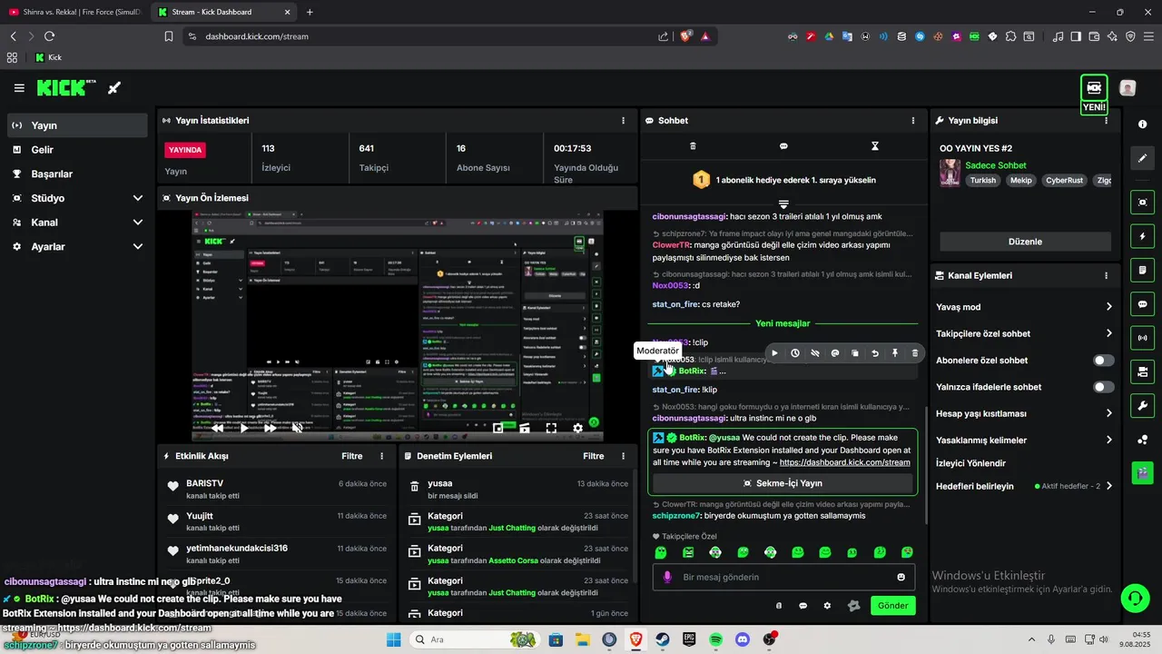Click the info icon in right sidebar
The image size is (1162, 654).
[x=1143, y=124]
